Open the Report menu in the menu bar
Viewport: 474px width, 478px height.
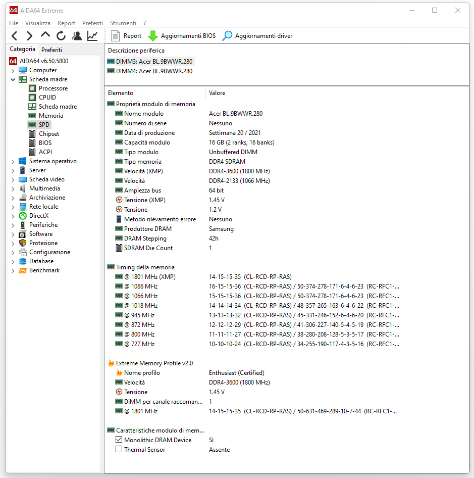66,23
